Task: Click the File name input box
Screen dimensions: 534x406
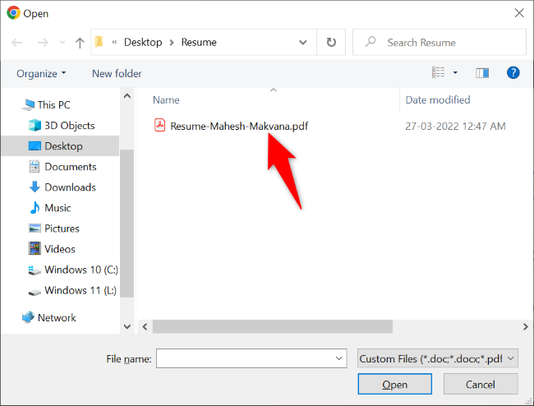Action: click(251, 358)
